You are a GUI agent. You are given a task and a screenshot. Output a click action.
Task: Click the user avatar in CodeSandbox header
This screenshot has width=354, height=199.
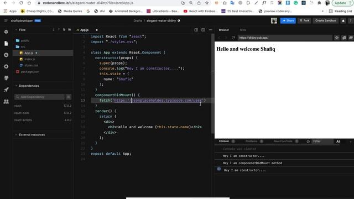274,20
